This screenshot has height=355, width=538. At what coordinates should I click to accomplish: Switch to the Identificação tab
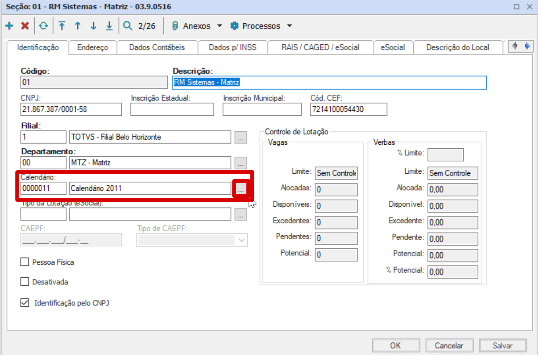[x=38, y=47]
